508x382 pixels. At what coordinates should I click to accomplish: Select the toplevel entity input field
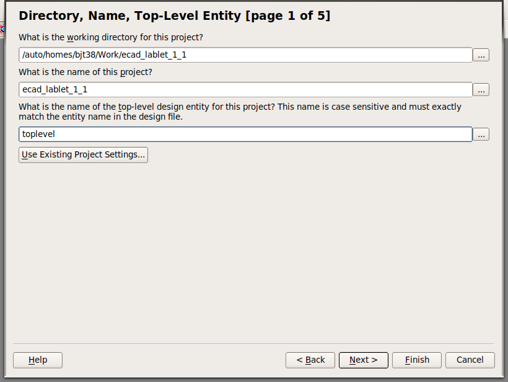tap(245, 135)
